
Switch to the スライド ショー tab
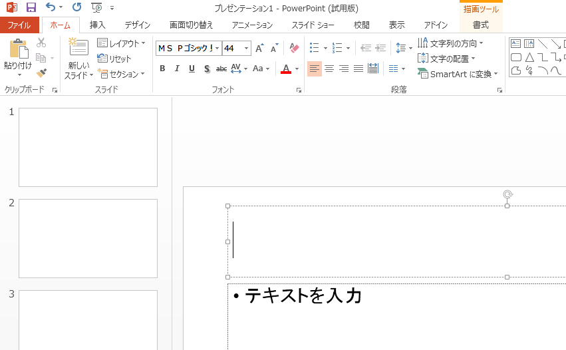pyautogui.click(x=313, y=25)
